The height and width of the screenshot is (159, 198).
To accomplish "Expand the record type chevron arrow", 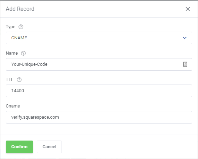I will (184, 38).
